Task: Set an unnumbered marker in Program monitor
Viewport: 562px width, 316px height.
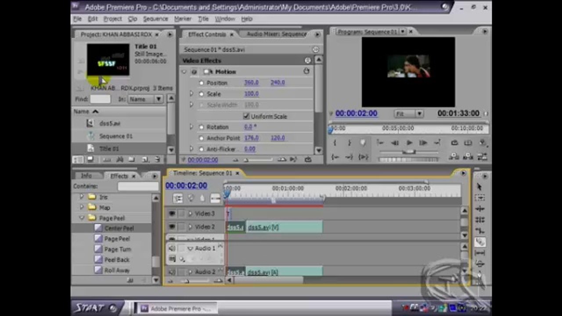Action: coord(363,143)
